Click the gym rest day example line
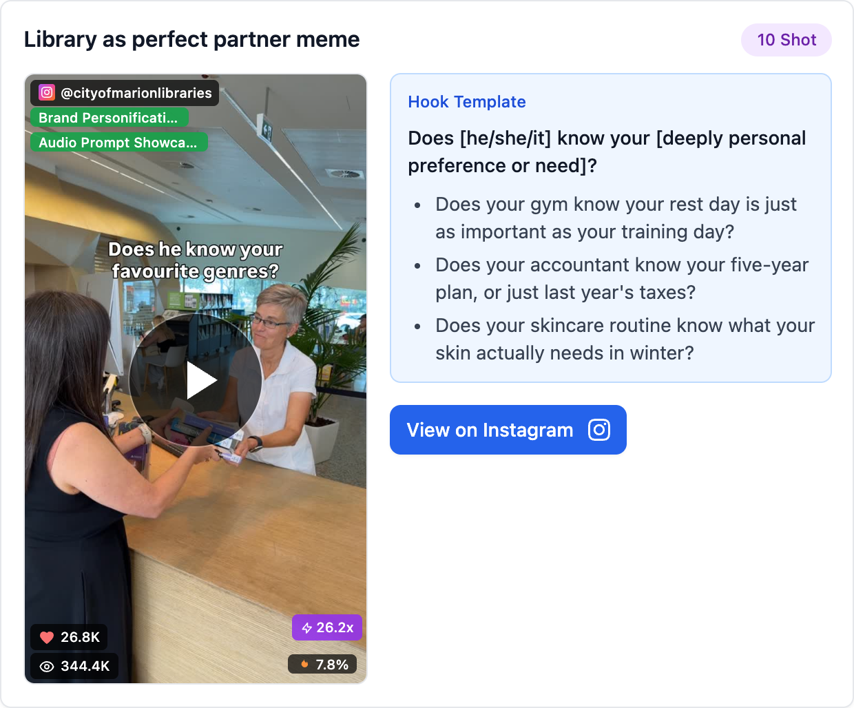The height and width of the screenshot is (708, 854). point(616,218)
